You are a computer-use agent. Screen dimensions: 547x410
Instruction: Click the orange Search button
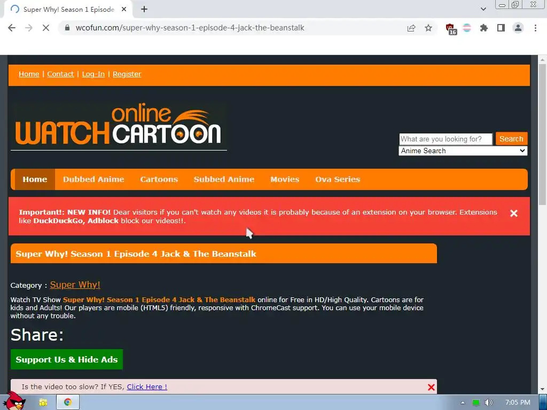511,139
